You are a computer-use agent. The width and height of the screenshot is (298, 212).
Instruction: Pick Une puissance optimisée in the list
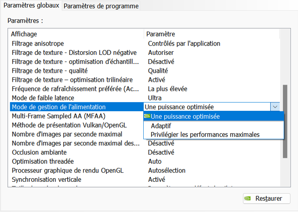point(185,117)
